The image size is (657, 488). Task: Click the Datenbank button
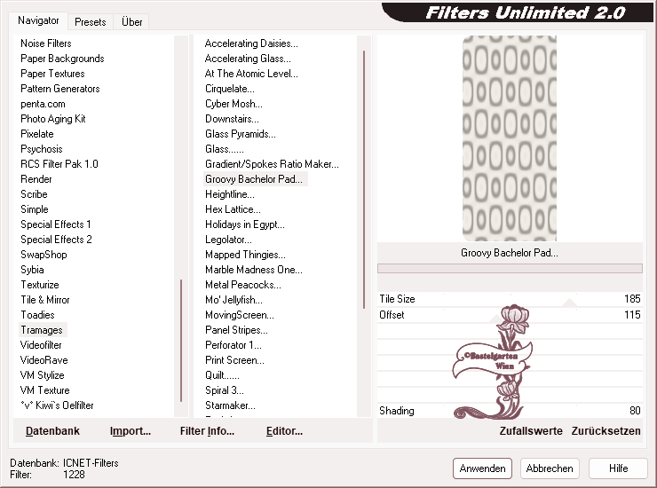52,431
